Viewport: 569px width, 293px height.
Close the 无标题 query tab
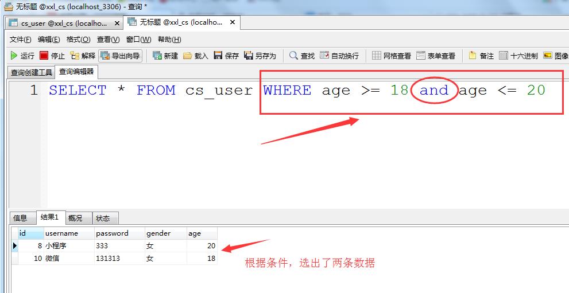233,22
